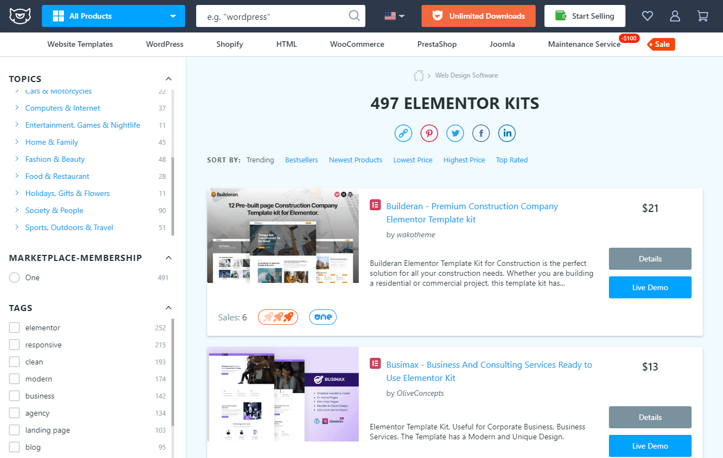Open Builderan preview thumbnail

[x=283, y=236]
